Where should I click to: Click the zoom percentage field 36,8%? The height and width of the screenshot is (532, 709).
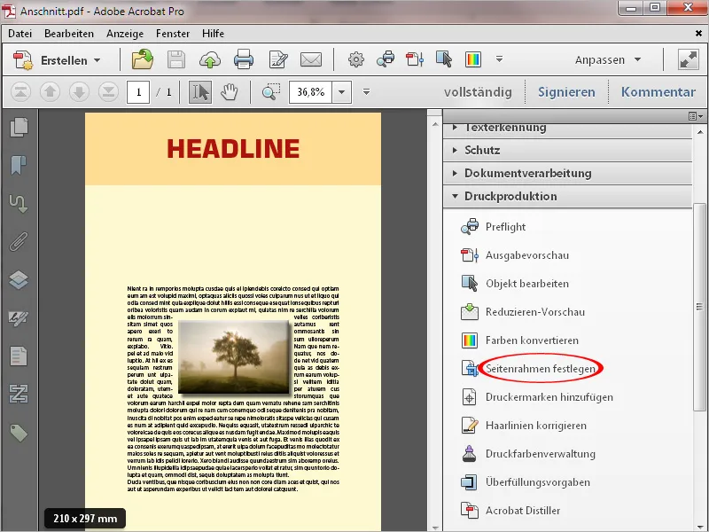click(x=311, y=92)
